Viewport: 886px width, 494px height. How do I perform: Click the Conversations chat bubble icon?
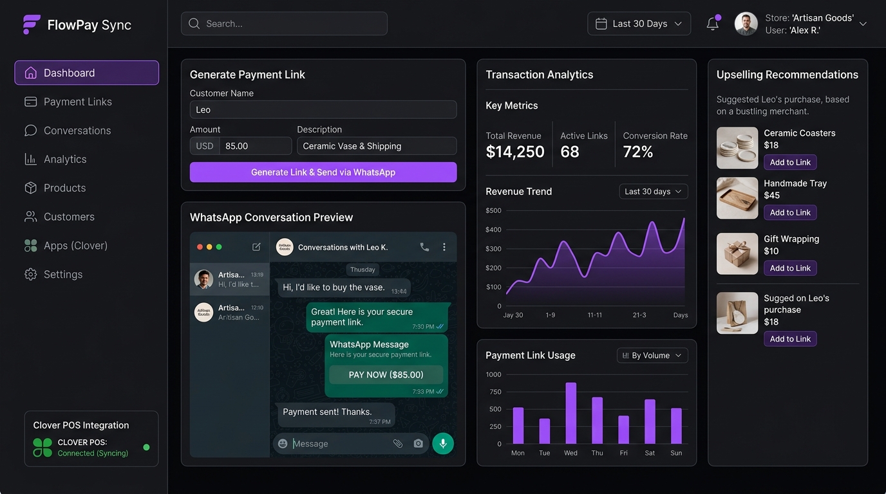[x=30, y=131]
